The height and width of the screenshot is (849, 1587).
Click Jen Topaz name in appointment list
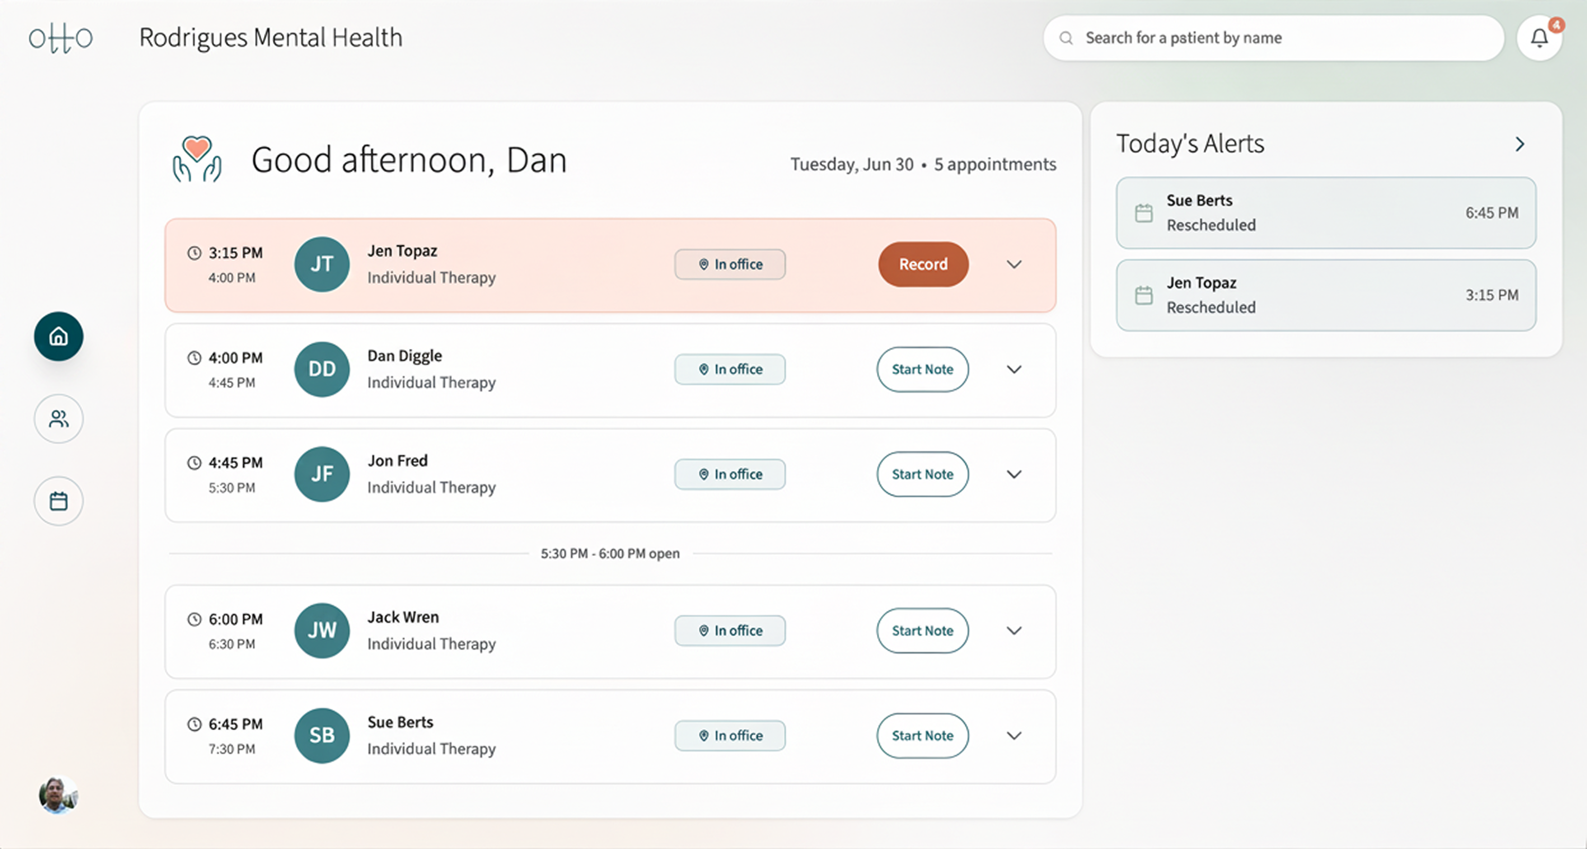coord(402,251)
